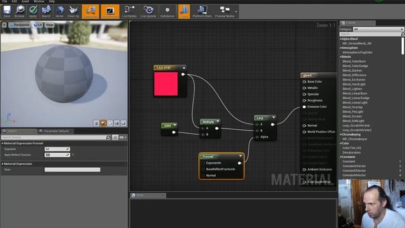Expand the 2000 constant node arrow
Viewport: 405px width, 228px height.
[x=175, y=125]
